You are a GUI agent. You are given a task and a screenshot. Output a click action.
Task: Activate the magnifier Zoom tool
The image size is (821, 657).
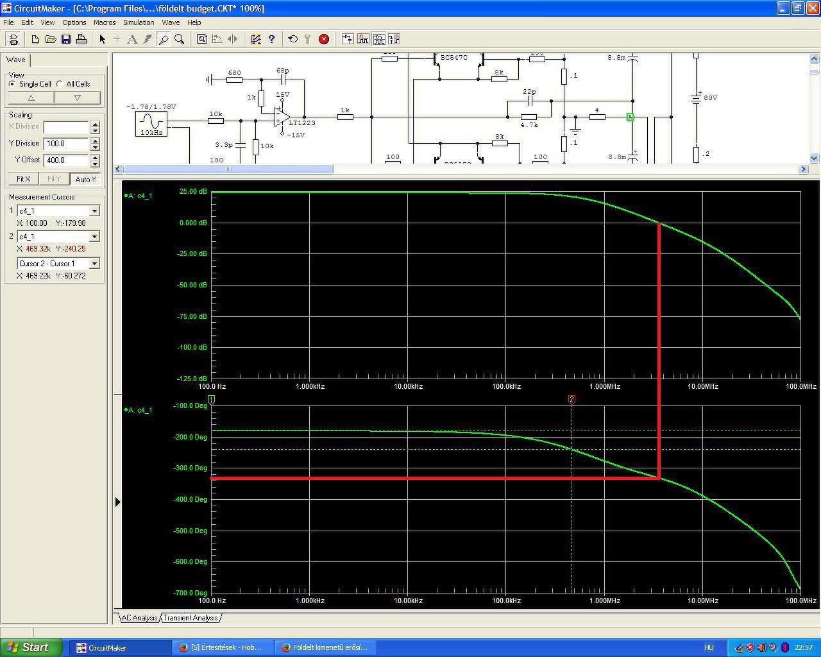180,39
